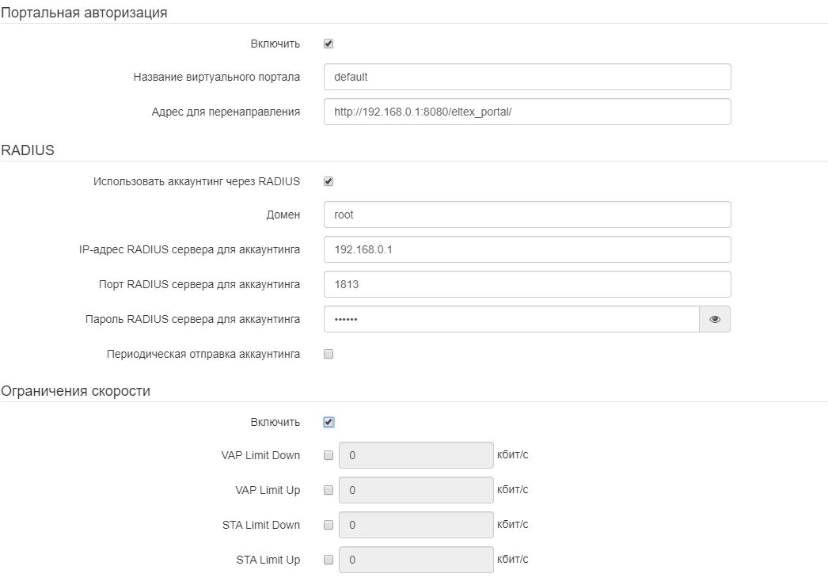Click RADIUS accounting server IP field

(x=527, y=249)
